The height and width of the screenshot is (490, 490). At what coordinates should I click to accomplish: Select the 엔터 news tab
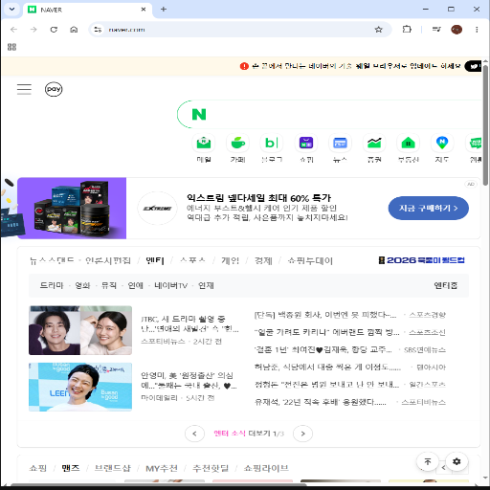(155, 260)
